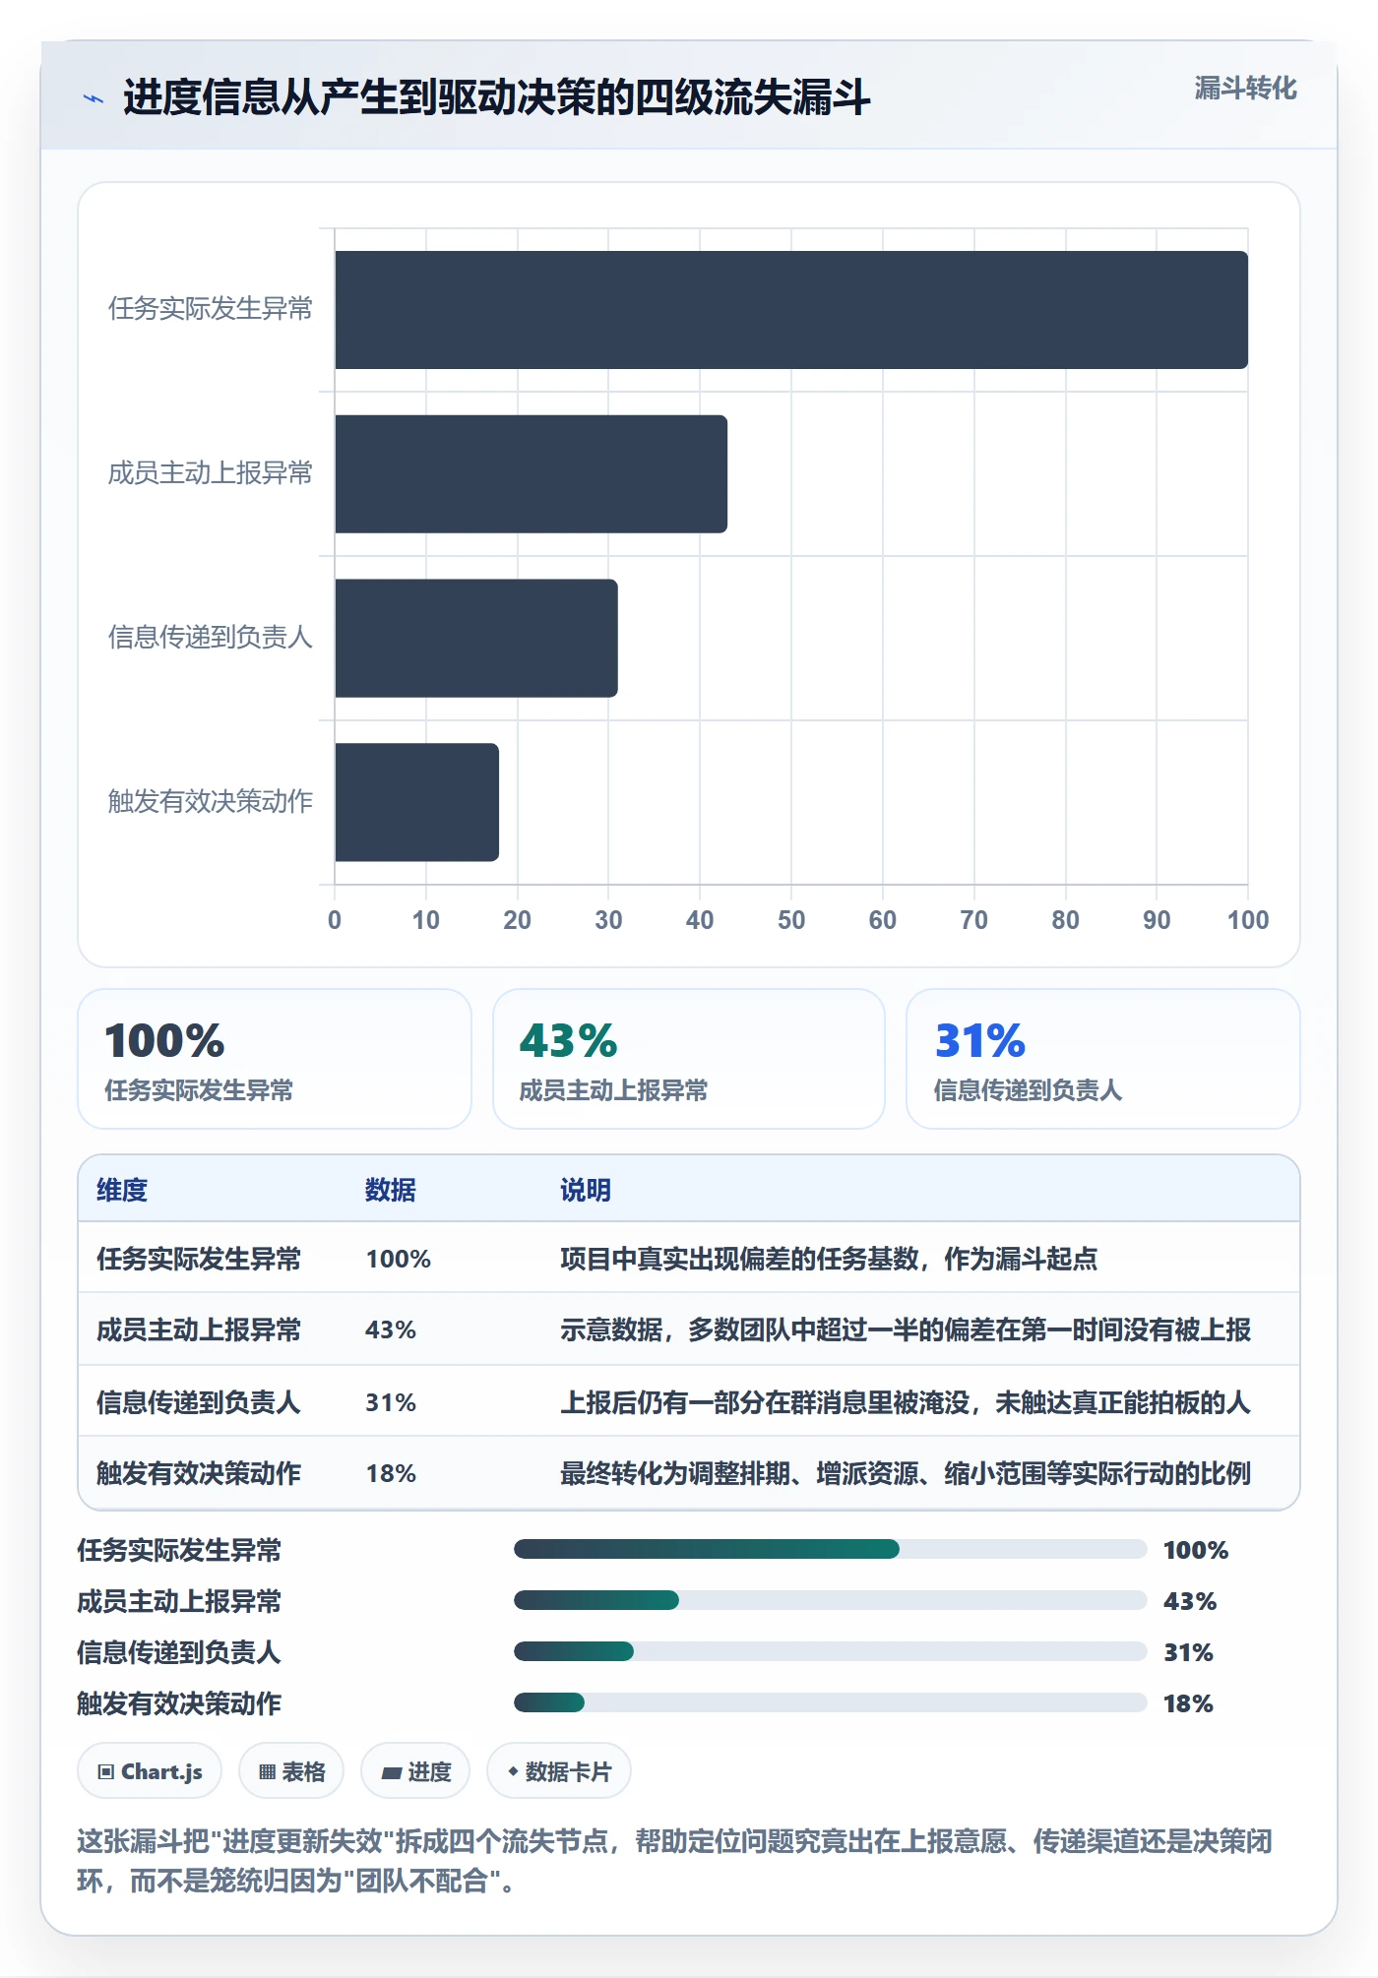The height and width of the screenshot is (1978, 1378).
Task: Click the 31% progress bar for 信息传递到负责人
Action: 830,1651
